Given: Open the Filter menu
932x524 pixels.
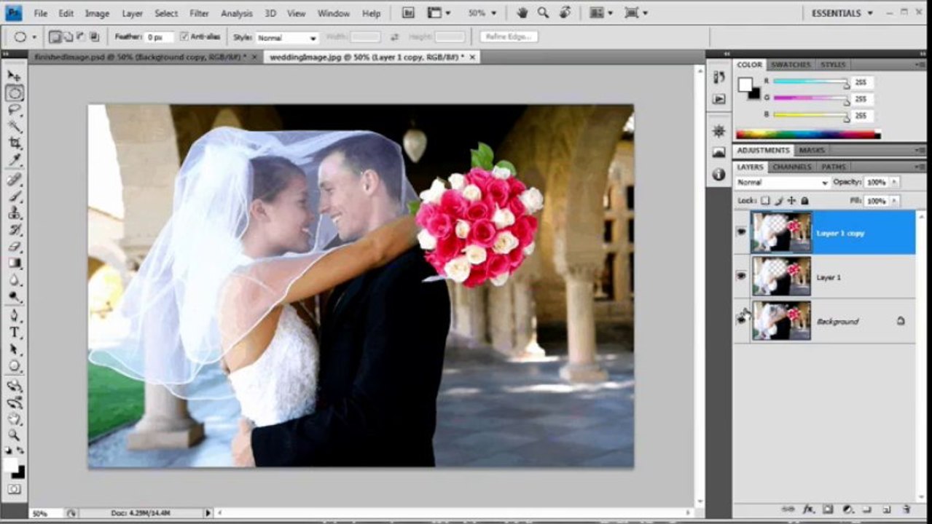Looking at the screenshot, I should click(x=199, y=13).
